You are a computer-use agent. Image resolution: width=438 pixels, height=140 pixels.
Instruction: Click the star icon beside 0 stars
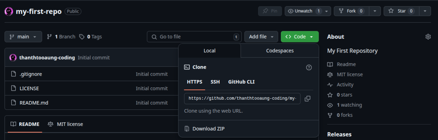pyautogui.click(x=330, y=95)
